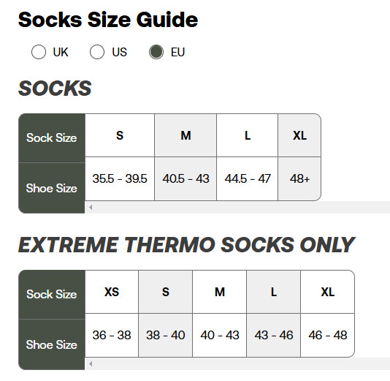Click the M column header in Socks table
Image resolution: width=390 pixels, height=381 pixels.
[x=186, y=135]
